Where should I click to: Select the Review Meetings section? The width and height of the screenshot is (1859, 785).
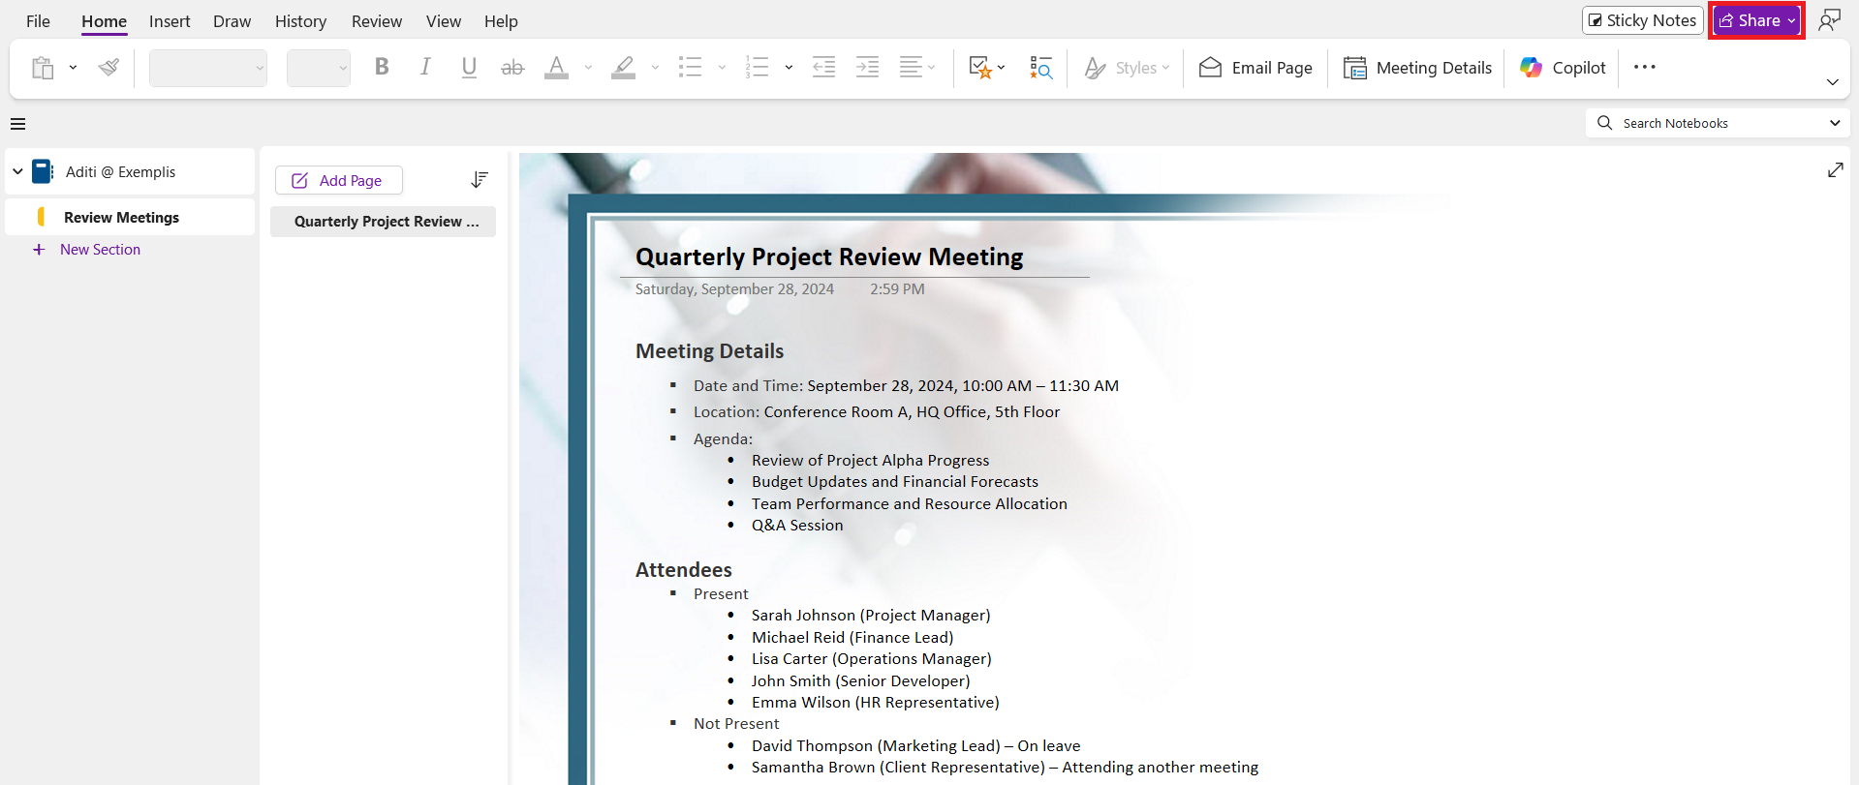point(130,218)
